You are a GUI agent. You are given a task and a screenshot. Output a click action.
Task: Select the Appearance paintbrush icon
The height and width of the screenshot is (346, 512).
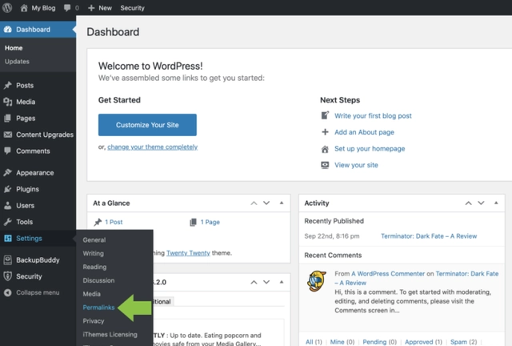point(8,172)
